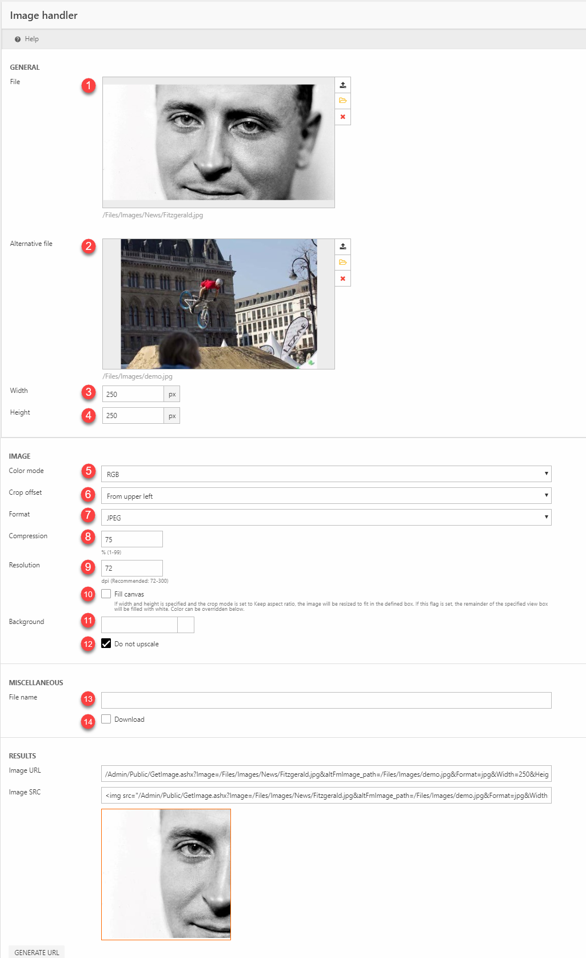Viewport: 586px width, 958px height.
Task: Expand the Crop offset dropdown
Action: coord(326,496)
